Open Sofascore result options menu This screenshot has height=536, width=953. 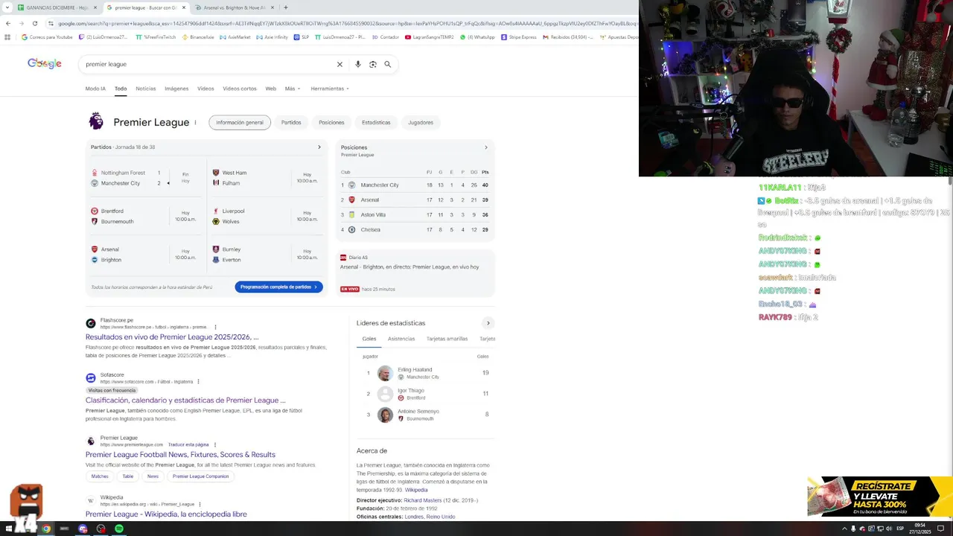point(198,381)
